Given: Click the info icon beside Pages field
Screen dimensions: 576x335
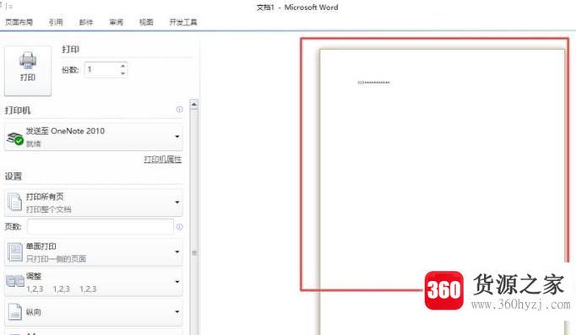Looking at the screenshot, I should tap(179, 227).
